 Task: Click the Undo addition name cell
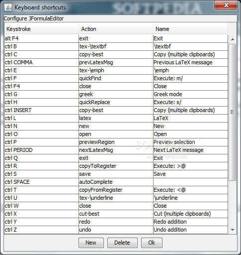click(x=190, y=230)
